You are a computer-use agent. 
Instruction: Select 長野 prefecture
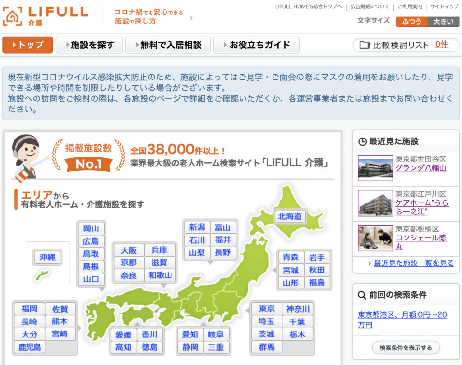[x=223, y=253]
